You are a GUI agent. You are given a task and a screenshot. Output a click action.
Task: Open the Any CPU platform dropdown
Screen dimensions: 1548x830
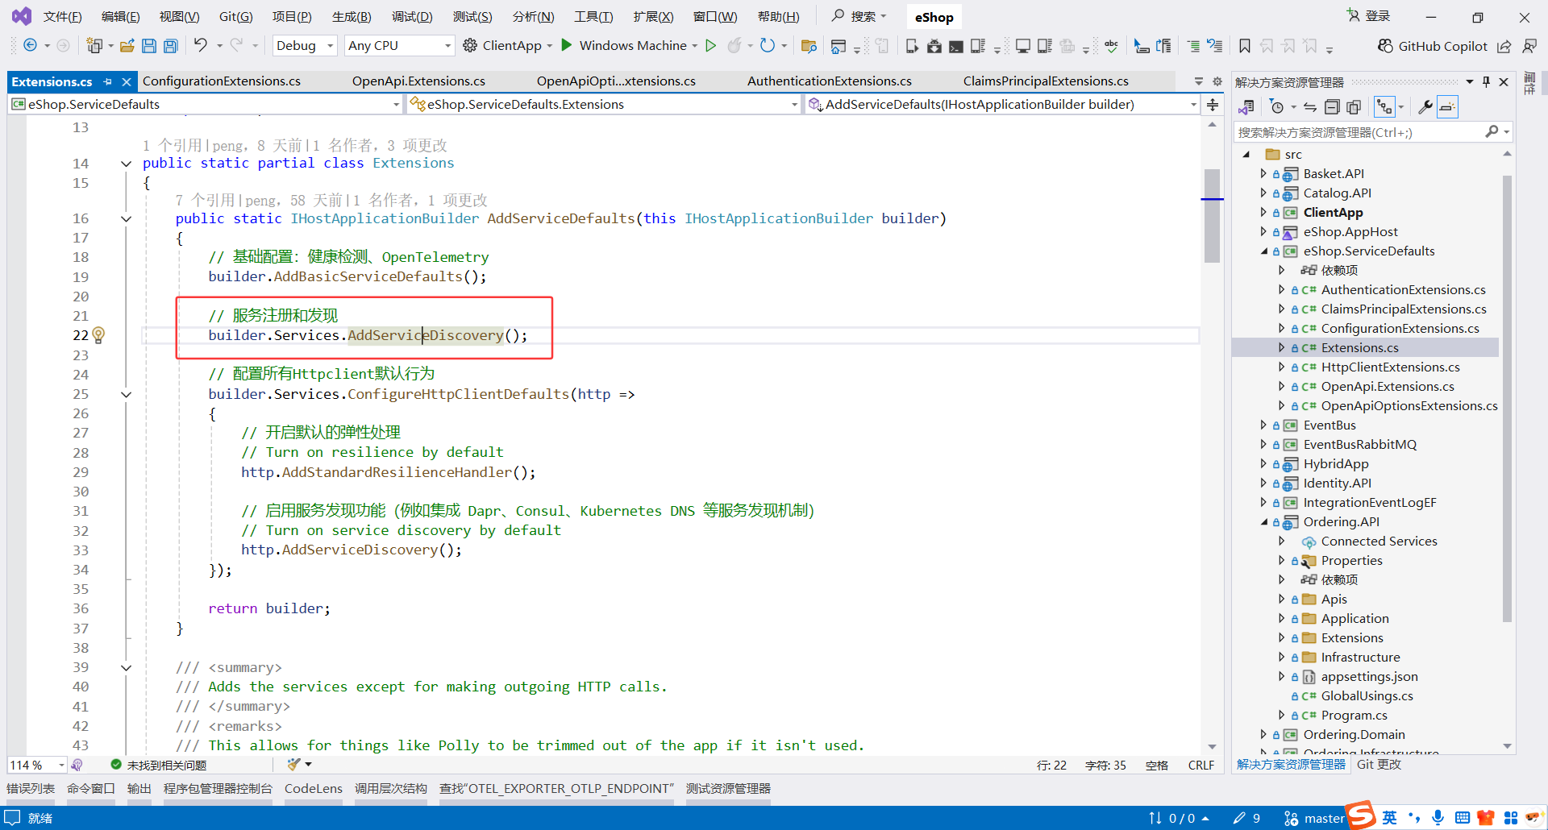point(399,46)
